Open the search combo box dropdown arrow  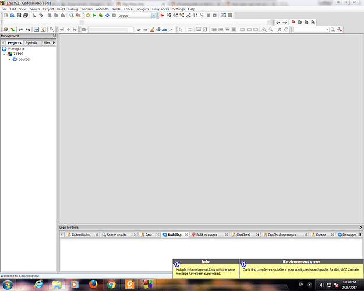point(327,30)
